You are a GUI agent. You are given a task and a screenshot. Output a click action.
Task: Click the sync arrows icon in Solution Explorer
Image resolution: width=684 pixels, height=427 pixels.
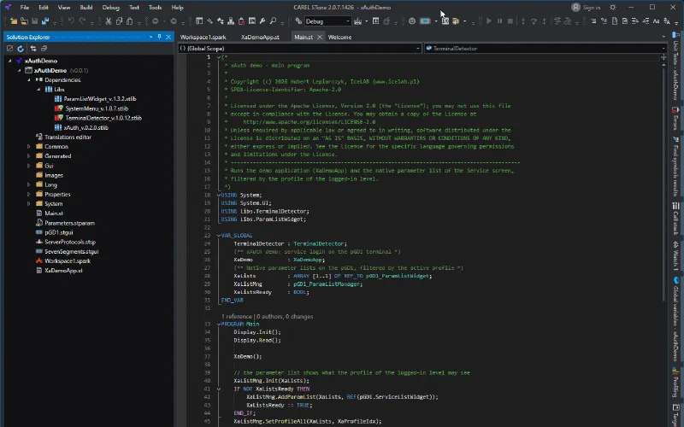coord(33,49)
